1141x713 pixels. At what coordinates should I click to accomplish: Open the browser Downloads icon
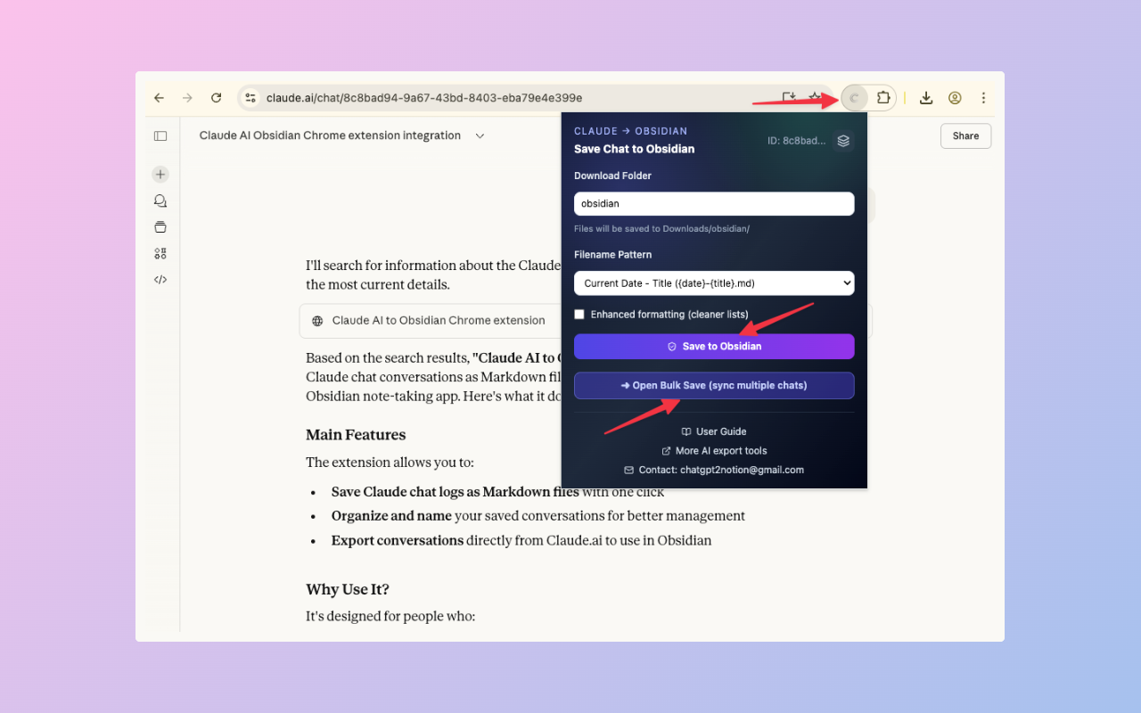(926, 98)
